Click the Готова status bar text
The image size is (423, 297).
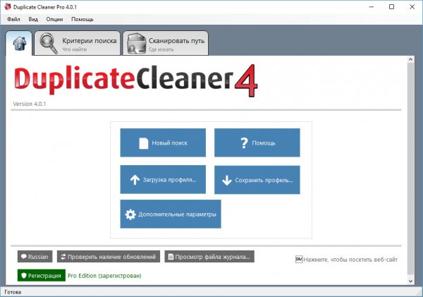pos(13,292)
